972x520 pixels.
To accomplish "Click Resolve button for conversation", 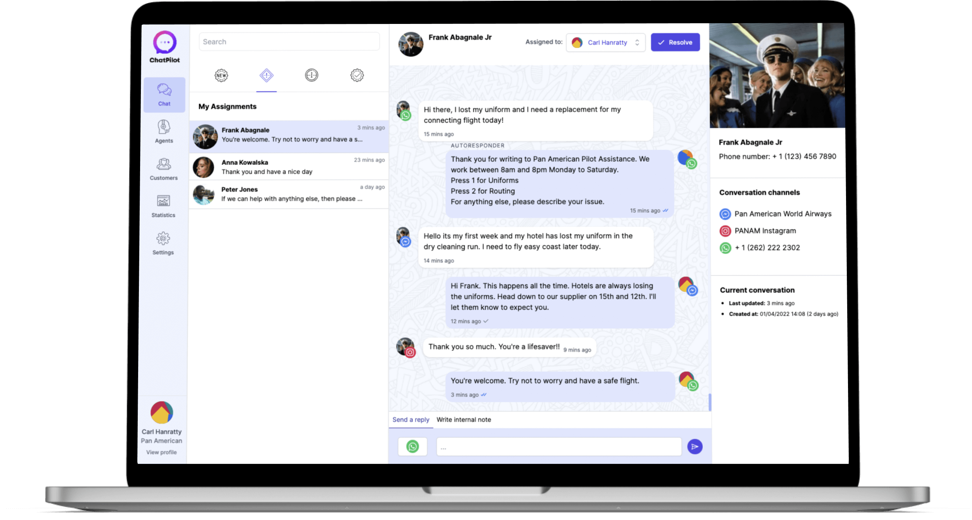I will point(675,42).
